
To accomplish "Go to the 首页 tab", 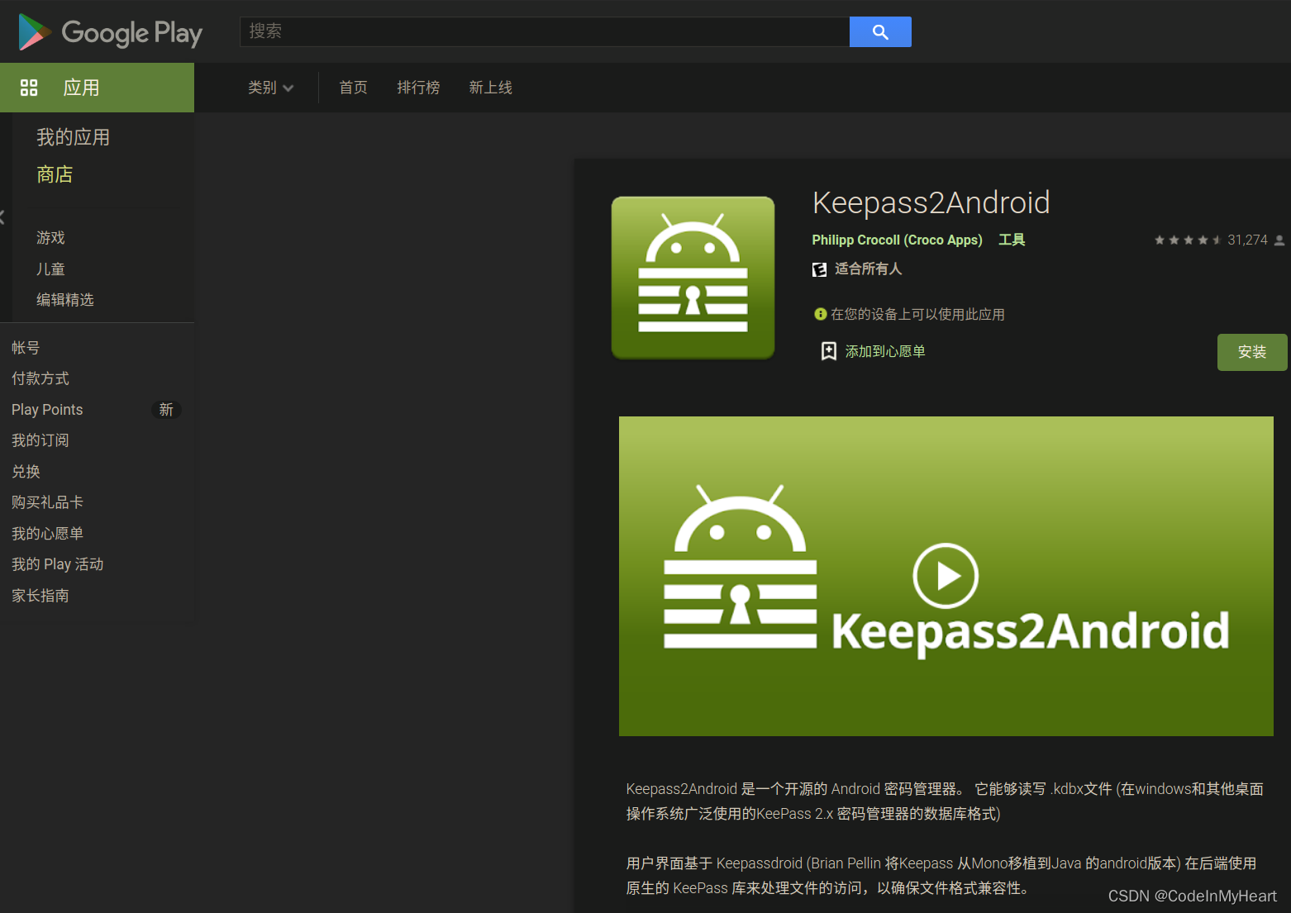I will [353, 88].
